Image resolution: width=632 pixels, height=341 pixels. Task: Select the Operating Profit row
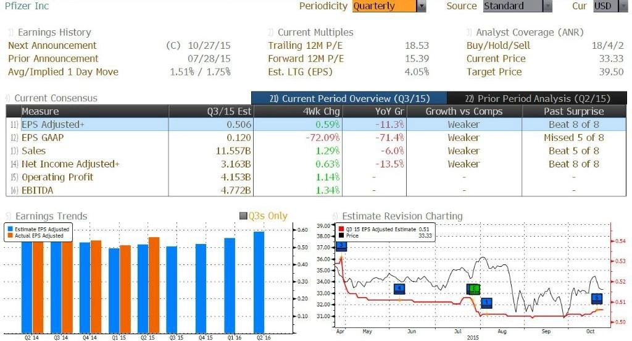(316, 177)
